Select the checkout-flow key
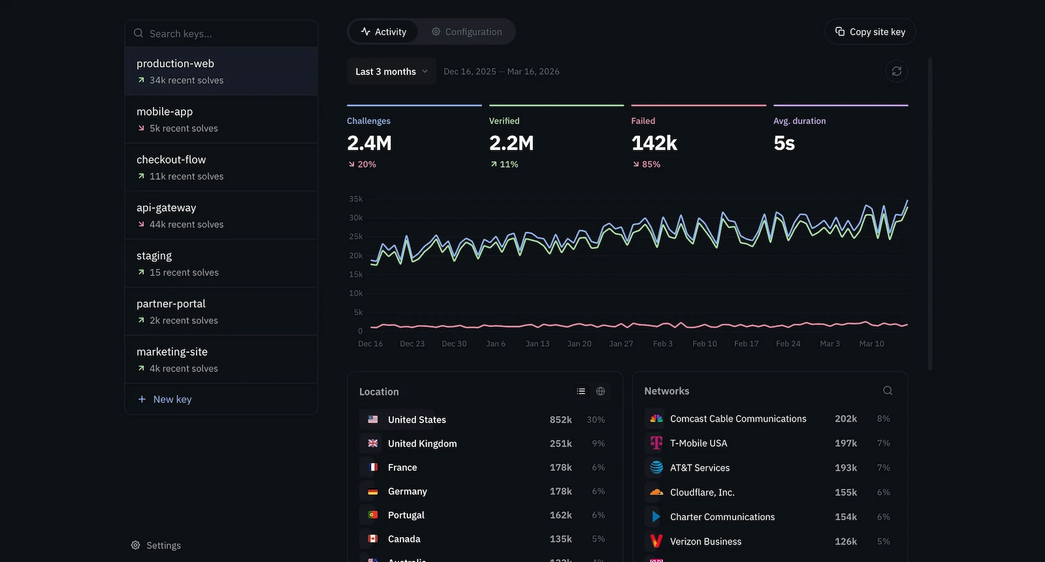Viewport: 1045px width, 562px height. tap(221, 167)
